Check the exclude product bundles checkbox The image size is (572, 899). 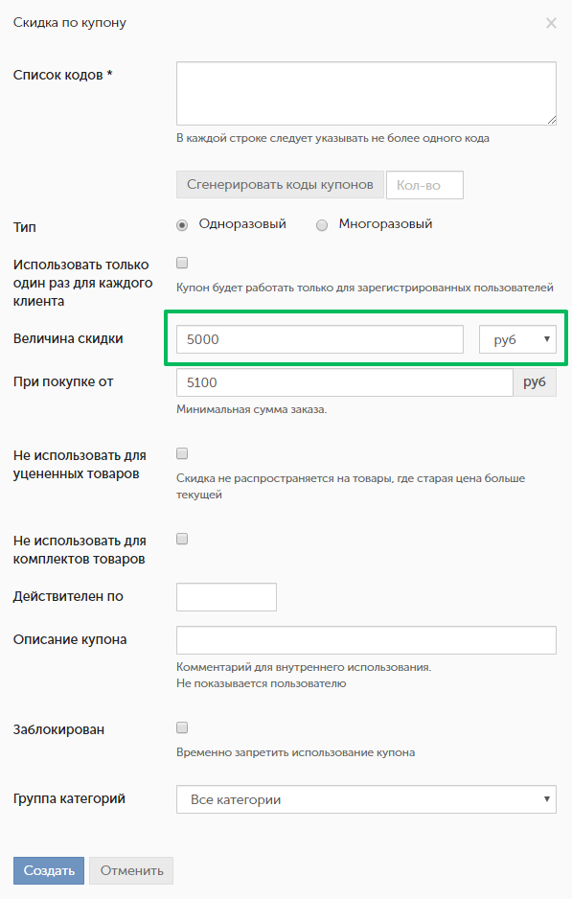click(182, 539)
